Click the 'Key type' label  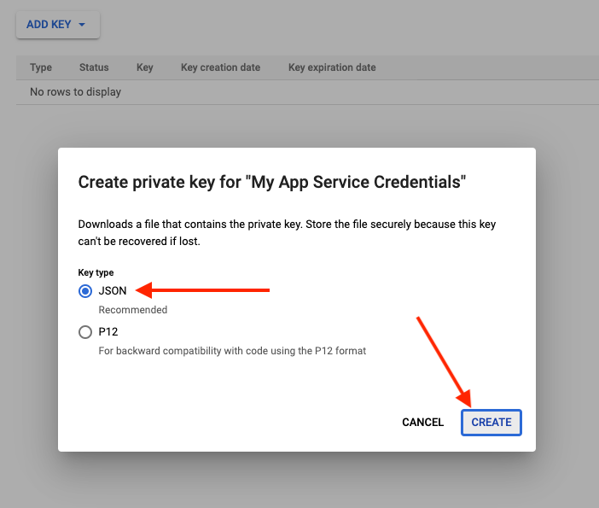[x=96, y=272]
